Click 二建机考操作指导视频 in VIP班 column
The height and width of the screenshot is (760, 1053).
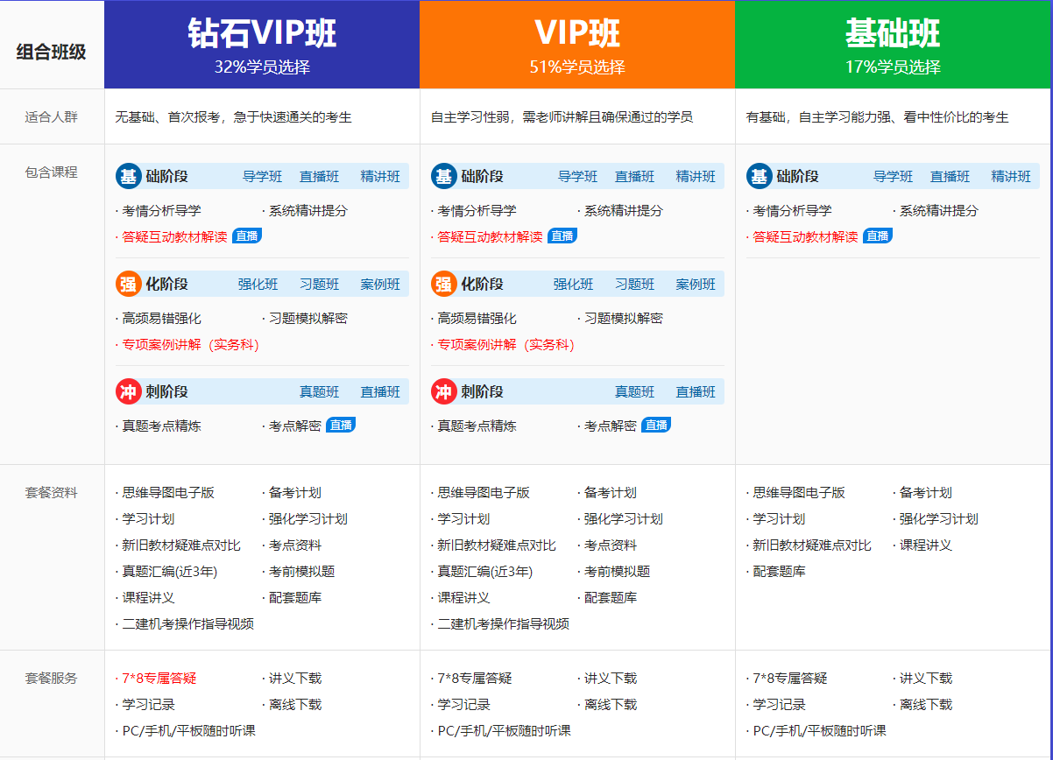pyautogui.click(x=503, y=624)
